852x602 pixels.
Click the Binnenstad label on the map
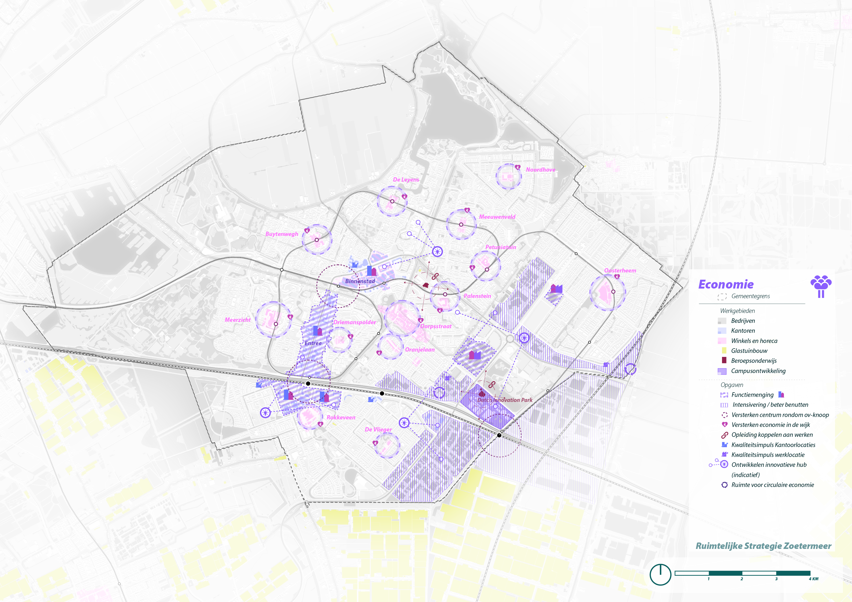pyautogui.click(x=360, y=281)
